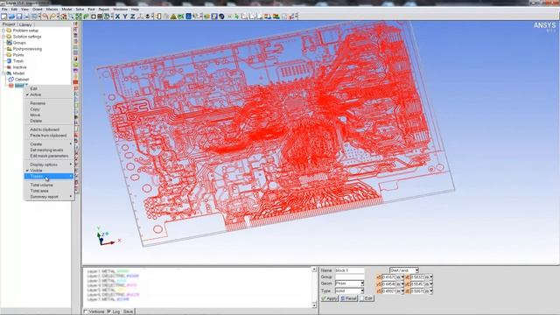Viewport: 560px width, 315px height.
Task: Click the zoom magnifier toolbar icon
Action: (71, 17)
